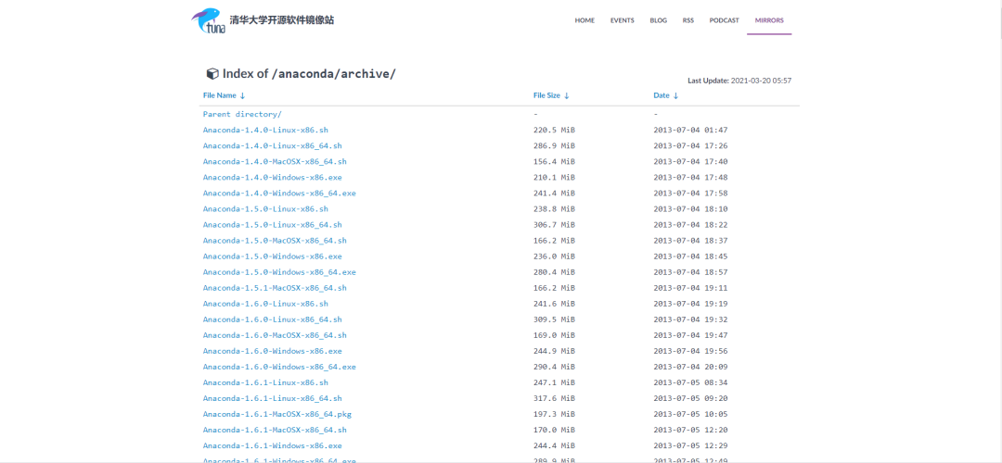Click the 238.8 MiB file size
Viewport: 1002px width, 463px height.
pos(554,208)
